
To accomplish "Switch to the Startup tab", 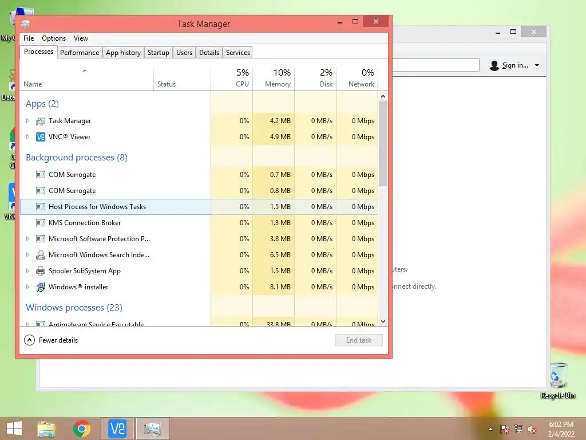I will click(x=159, y=53).
